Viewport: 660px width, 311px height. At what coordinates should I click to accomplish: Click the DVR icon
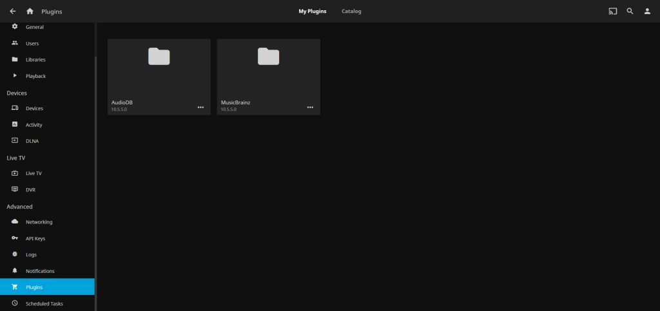(15, 189)
